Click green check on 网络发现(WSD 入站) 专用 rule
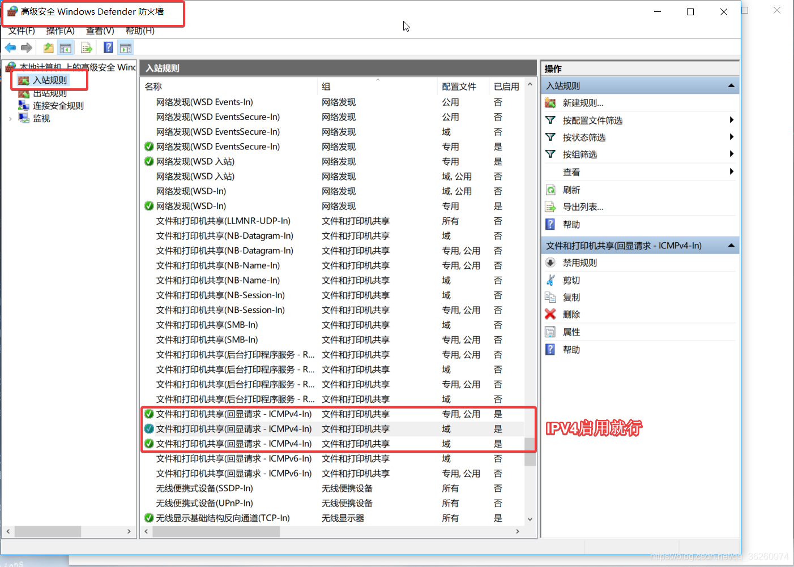Screen dimensions: 794x567 pos(149,161)
